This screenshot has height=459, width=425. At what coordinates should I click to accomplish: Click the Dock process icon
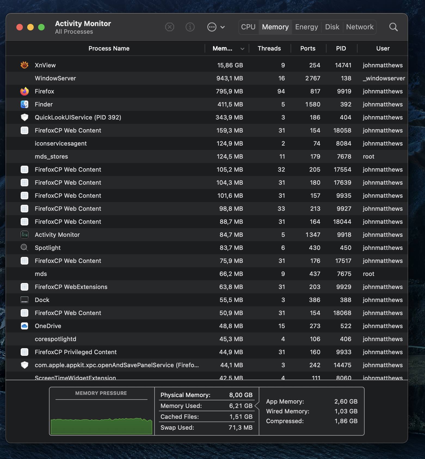click(x=24, y=300)
